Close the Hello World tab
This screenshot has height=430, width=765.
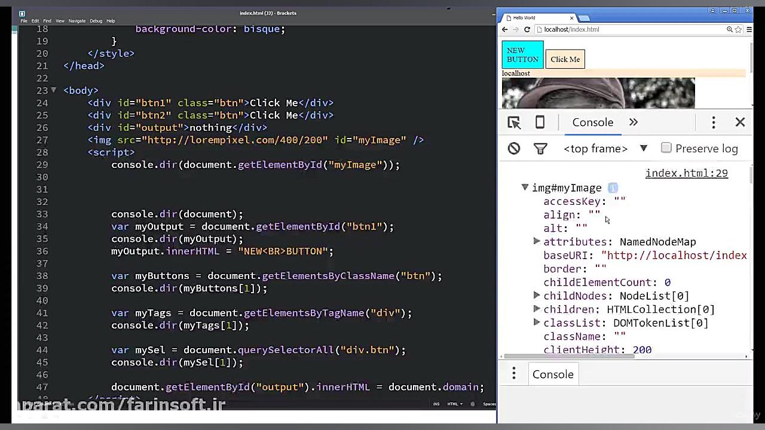coord(571,18)
